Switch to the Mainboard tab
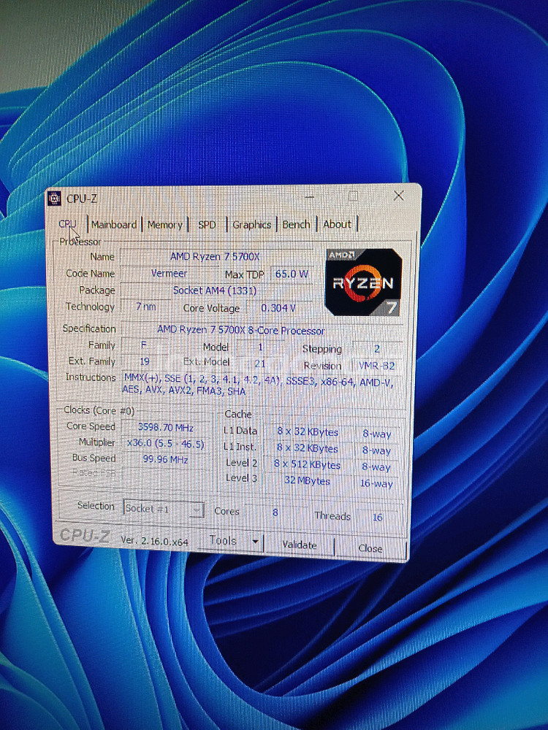 (x=113, y=225)
